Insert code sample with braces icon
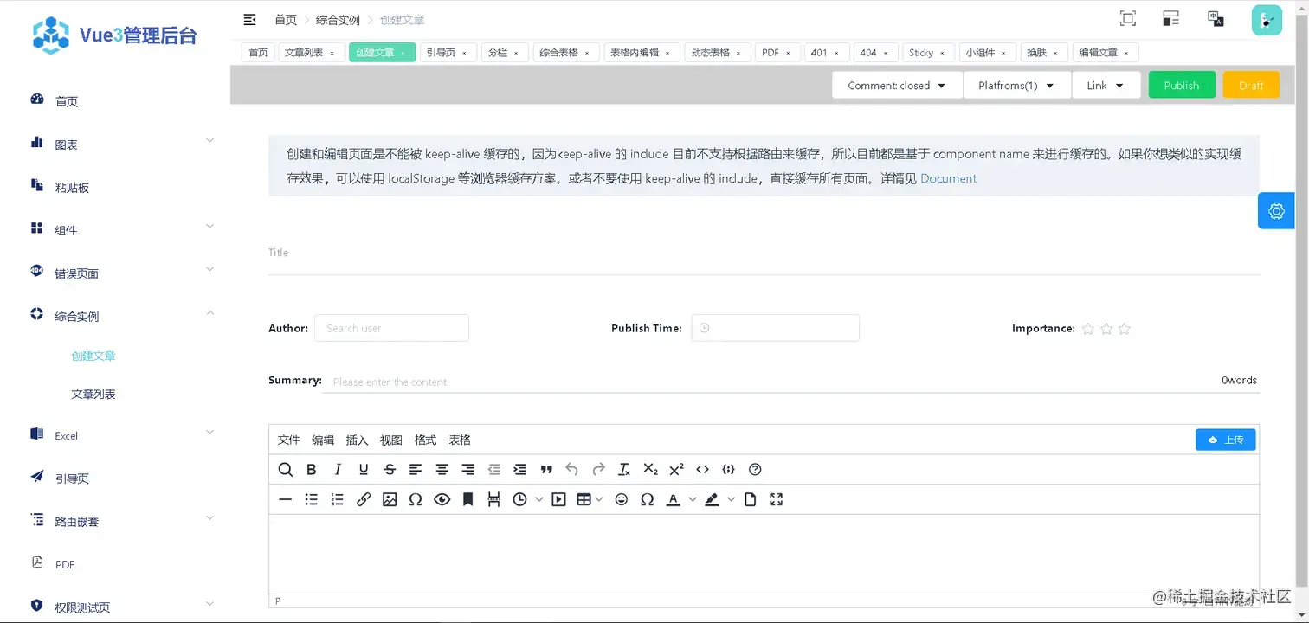1309x623 pixels. [728, 470]
